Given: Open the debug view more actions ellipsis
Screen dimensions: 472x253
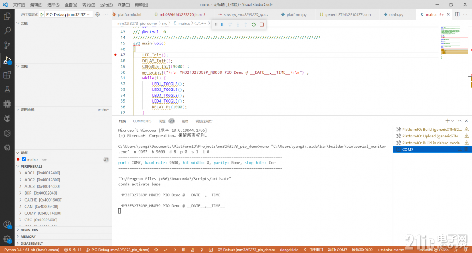Looking at the screenshot, I should tap(105, 14).
